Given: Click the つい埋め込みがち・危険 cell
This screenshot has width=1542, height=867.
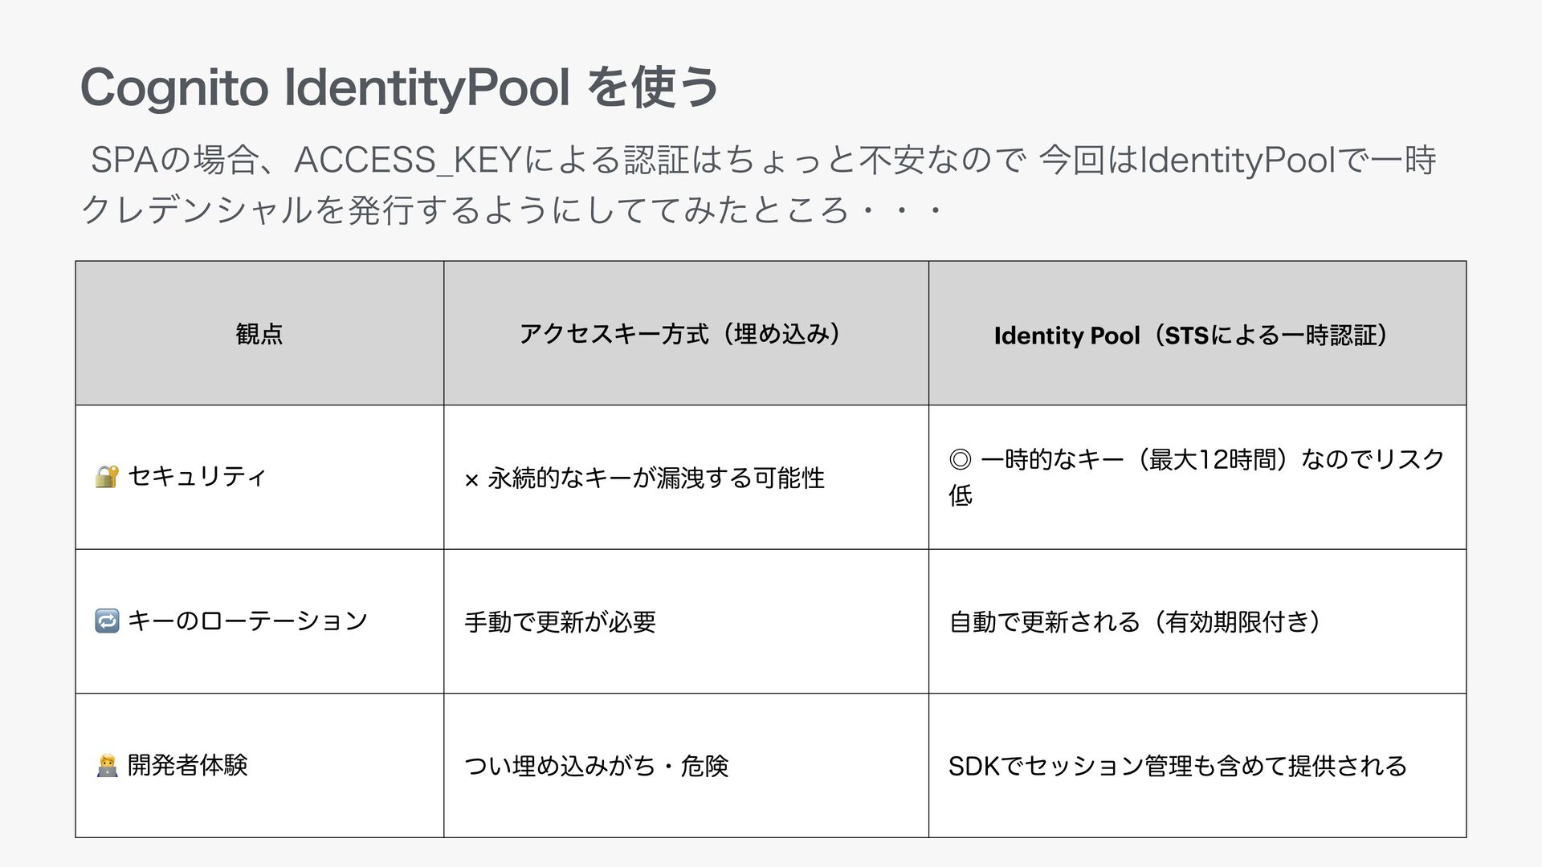Looking at the screenshot, I should click(x=596, y=766).
